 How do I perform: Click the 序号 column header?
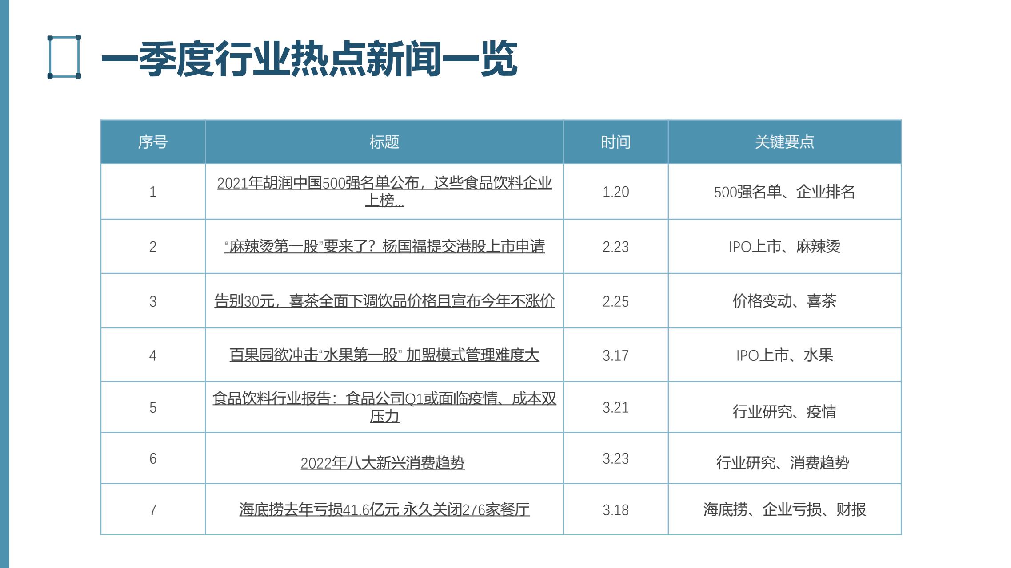(x=152, y=142)
